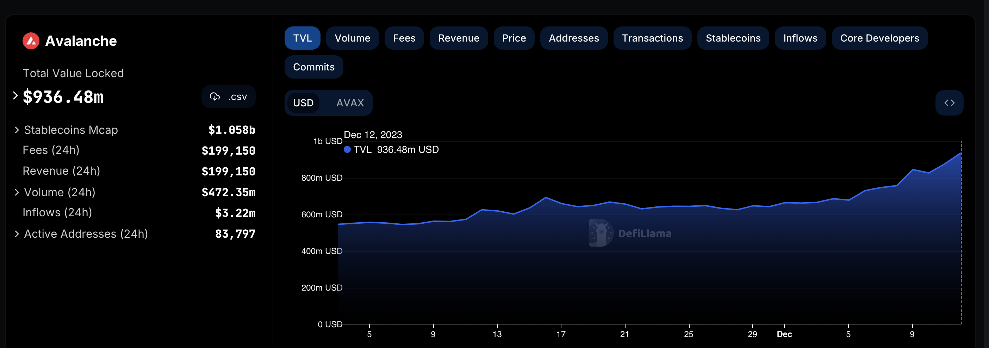Click the 936.48m USD tooltip value
The width and height of the screenshot is (989, 348).
point(408,149)
